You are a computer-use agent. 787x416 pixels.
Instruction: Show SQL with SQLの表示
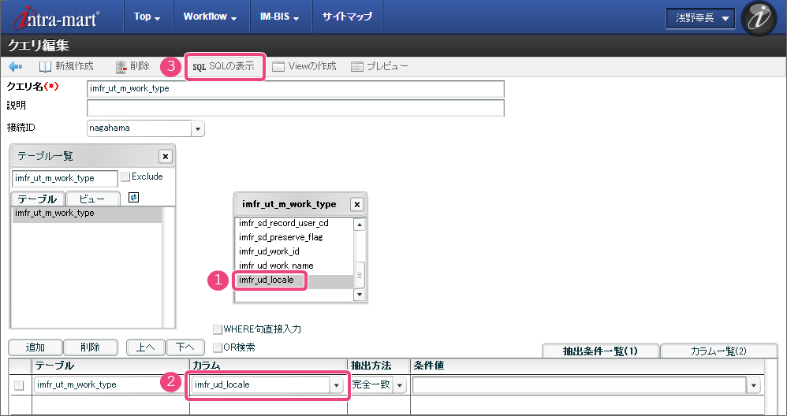tap(224, 67)
